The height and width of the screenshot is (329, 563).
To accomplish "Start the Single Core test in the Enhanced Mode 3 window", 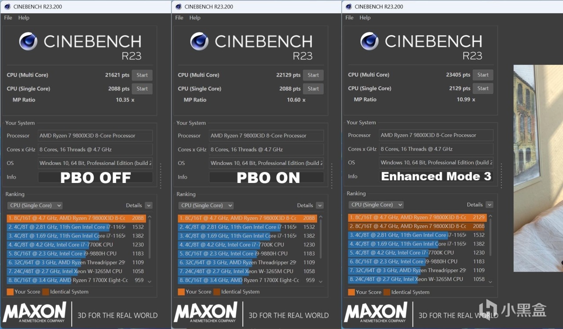I will pos(483,88).
